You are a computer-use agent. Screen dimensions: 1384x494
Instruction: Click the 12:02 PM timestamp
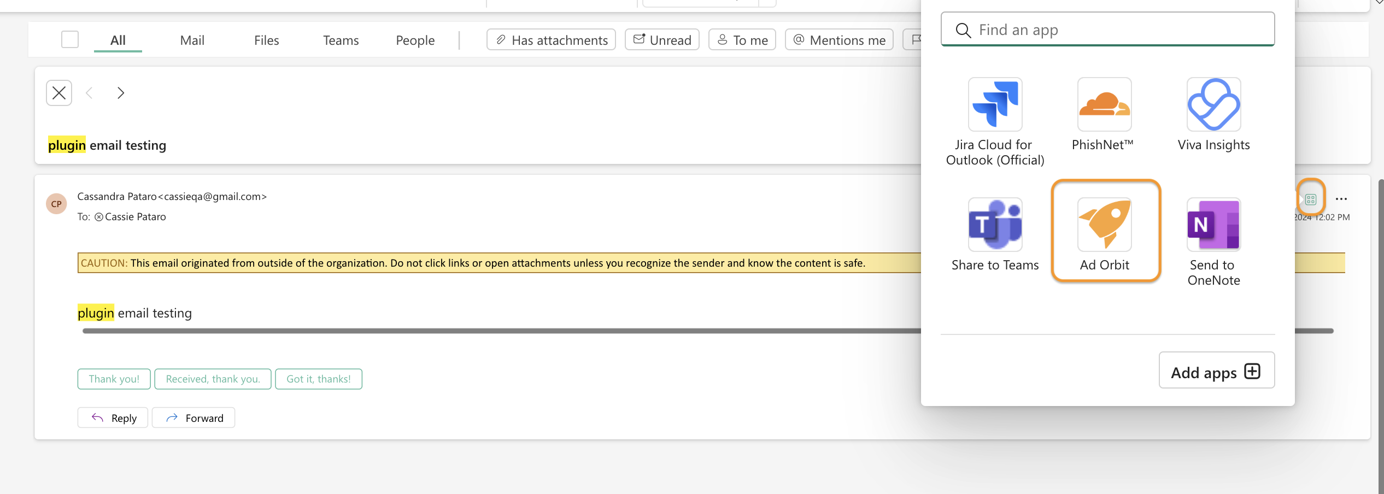pyautogui.click(x=1333, y=217)
